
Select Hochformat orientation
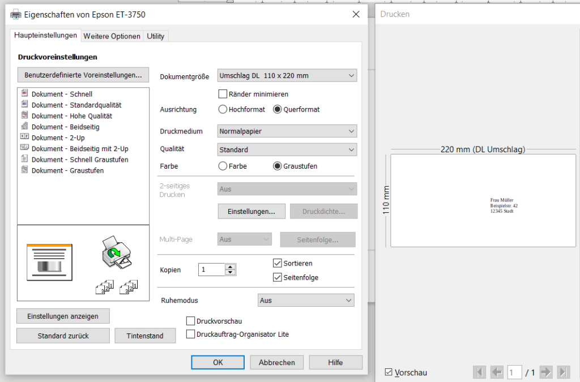pos(223,109)
